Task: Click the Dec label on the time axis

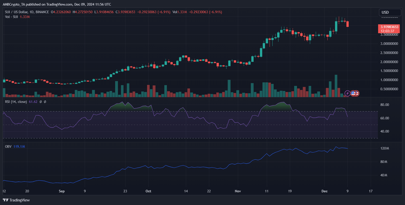Action: [324, 191]
